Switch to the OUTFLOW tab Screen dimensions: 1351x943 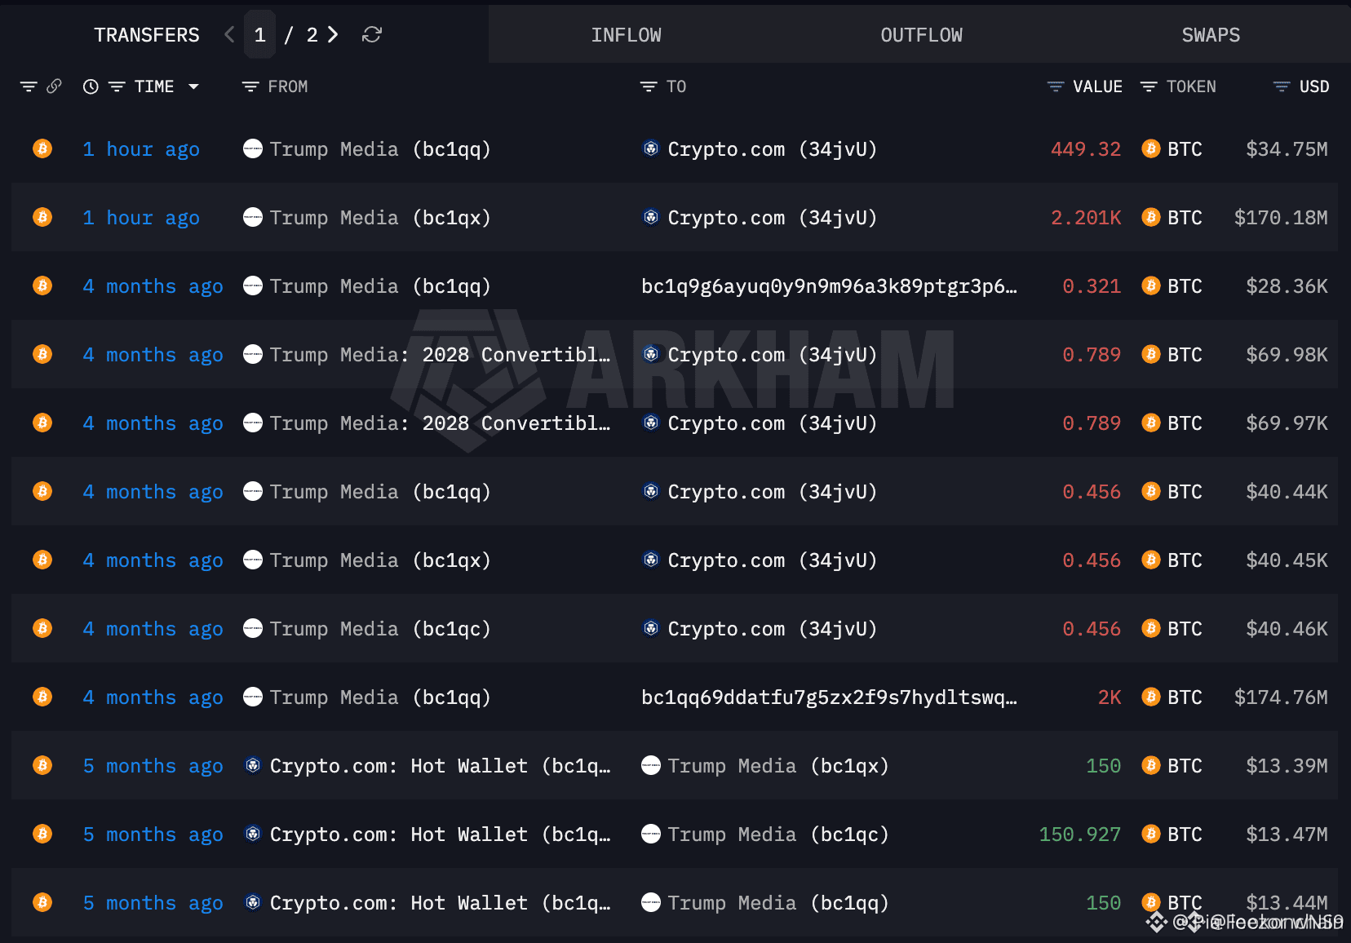pos(921,35)
